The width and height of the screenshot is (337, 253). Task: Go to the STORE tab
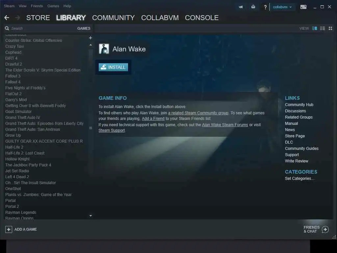click(x=38, y=18)
